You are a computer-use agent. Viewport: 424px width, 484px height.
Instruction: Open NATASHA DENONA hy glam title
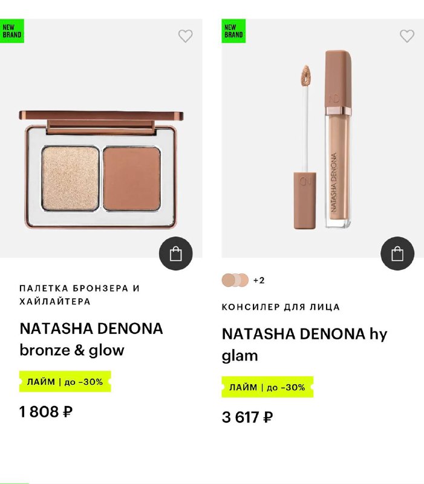(304, 344)
